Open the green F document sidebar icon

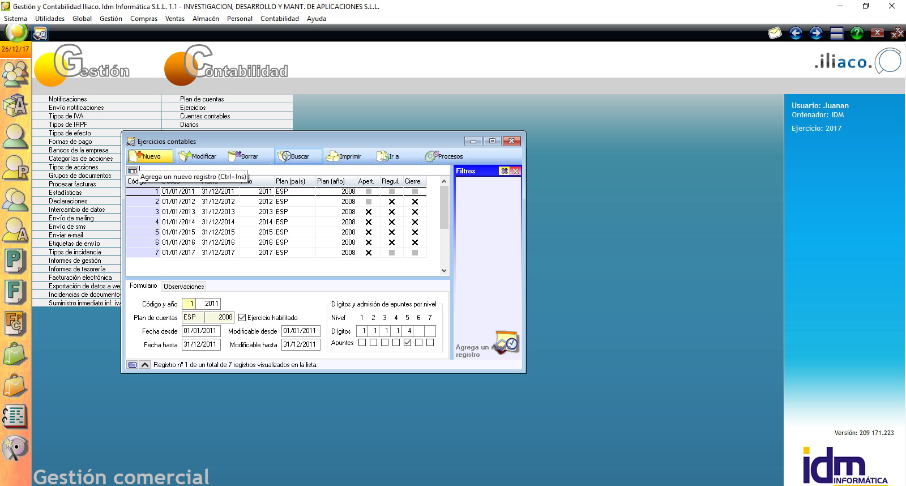tap(15, 292)
